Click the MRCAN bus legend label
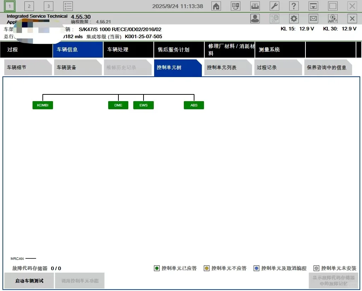 17,259
